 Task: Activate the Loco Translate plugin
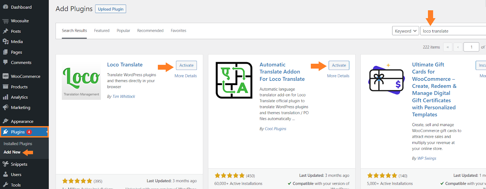[x=187, y=65]
